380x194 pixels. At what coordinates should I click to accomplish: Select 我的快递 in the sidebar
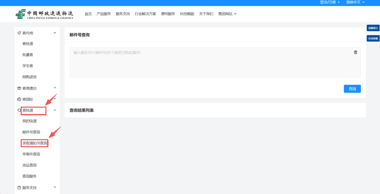coord(30,121)
